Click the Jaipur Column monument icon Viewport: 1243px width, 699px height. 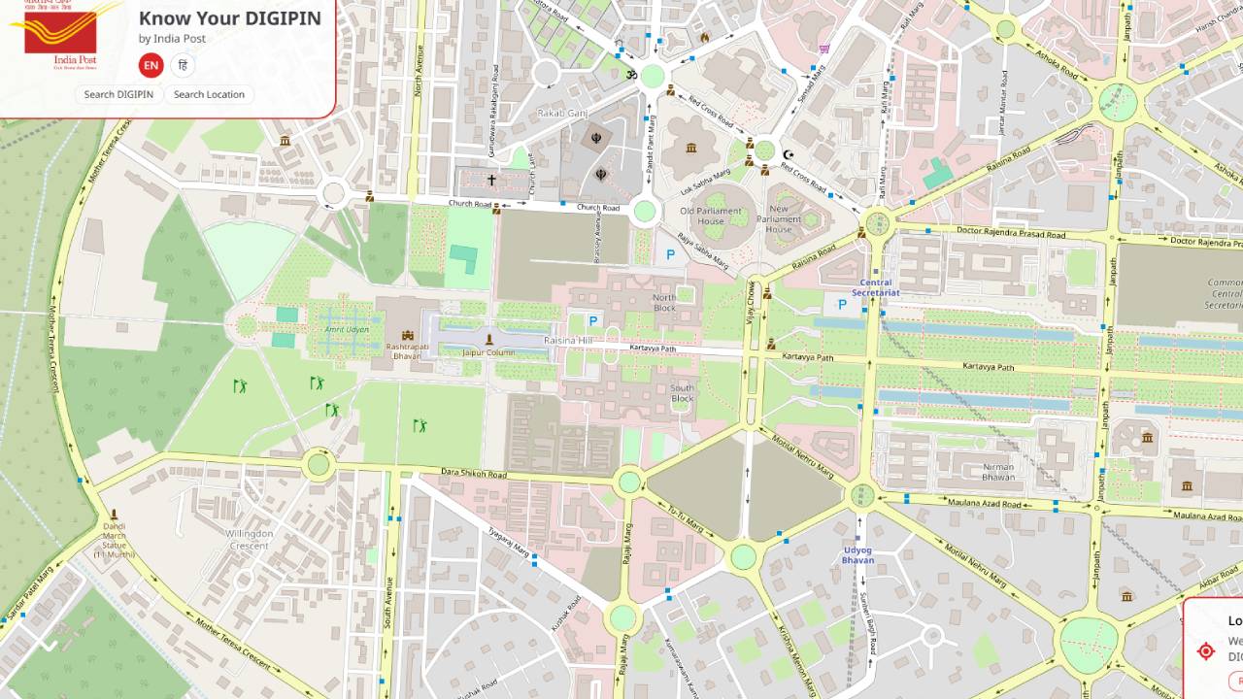click(488, 340)
